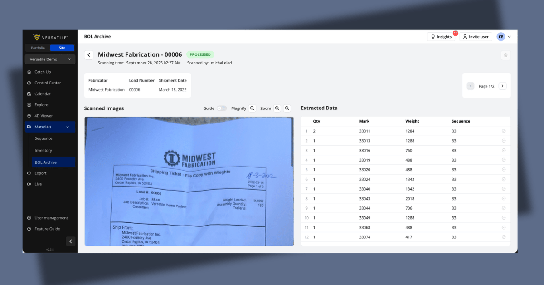This screenshot has width=544, height=285.
Task: Open the CE user account menu
Action: coord(504,37)
